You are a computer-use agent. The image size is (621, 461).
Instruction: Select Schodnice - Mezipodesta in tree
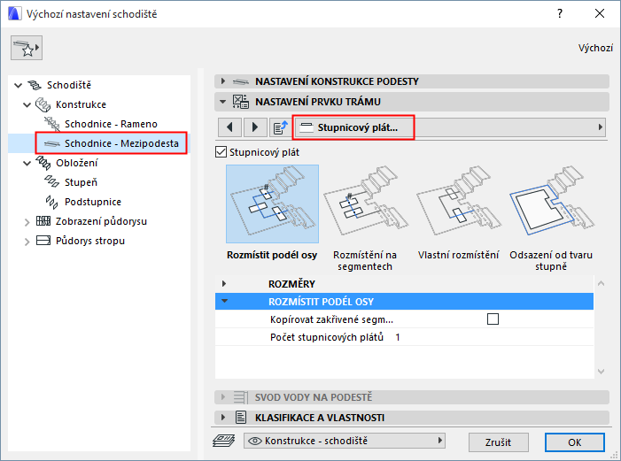tap(121, 143)
